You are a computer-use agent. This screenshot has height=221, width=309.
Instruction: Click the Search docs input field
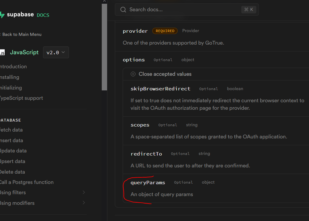[175, 9]
